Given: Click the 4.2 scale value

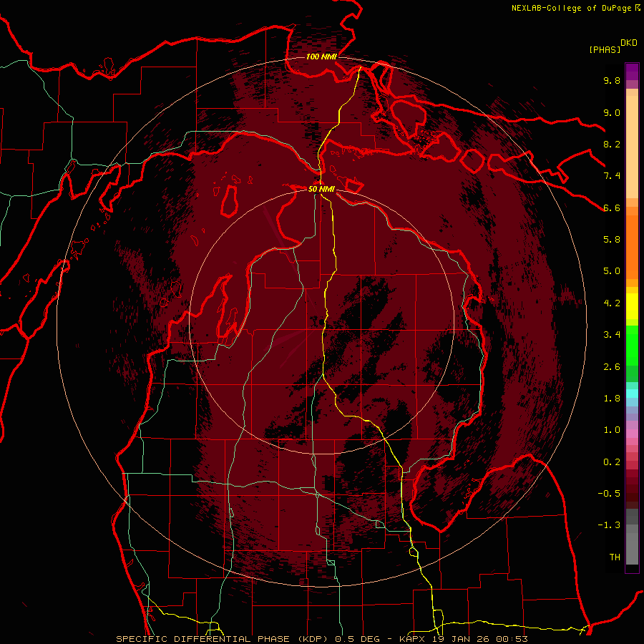Looking at the screenshot, I should tap(612, 303).
